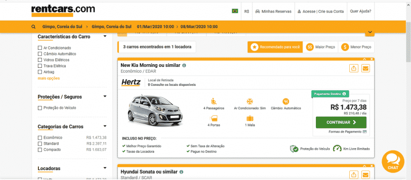Click email icon on Hyundai Sonata card
Viewport: 411px width, 180px height.
coord(365,175)
